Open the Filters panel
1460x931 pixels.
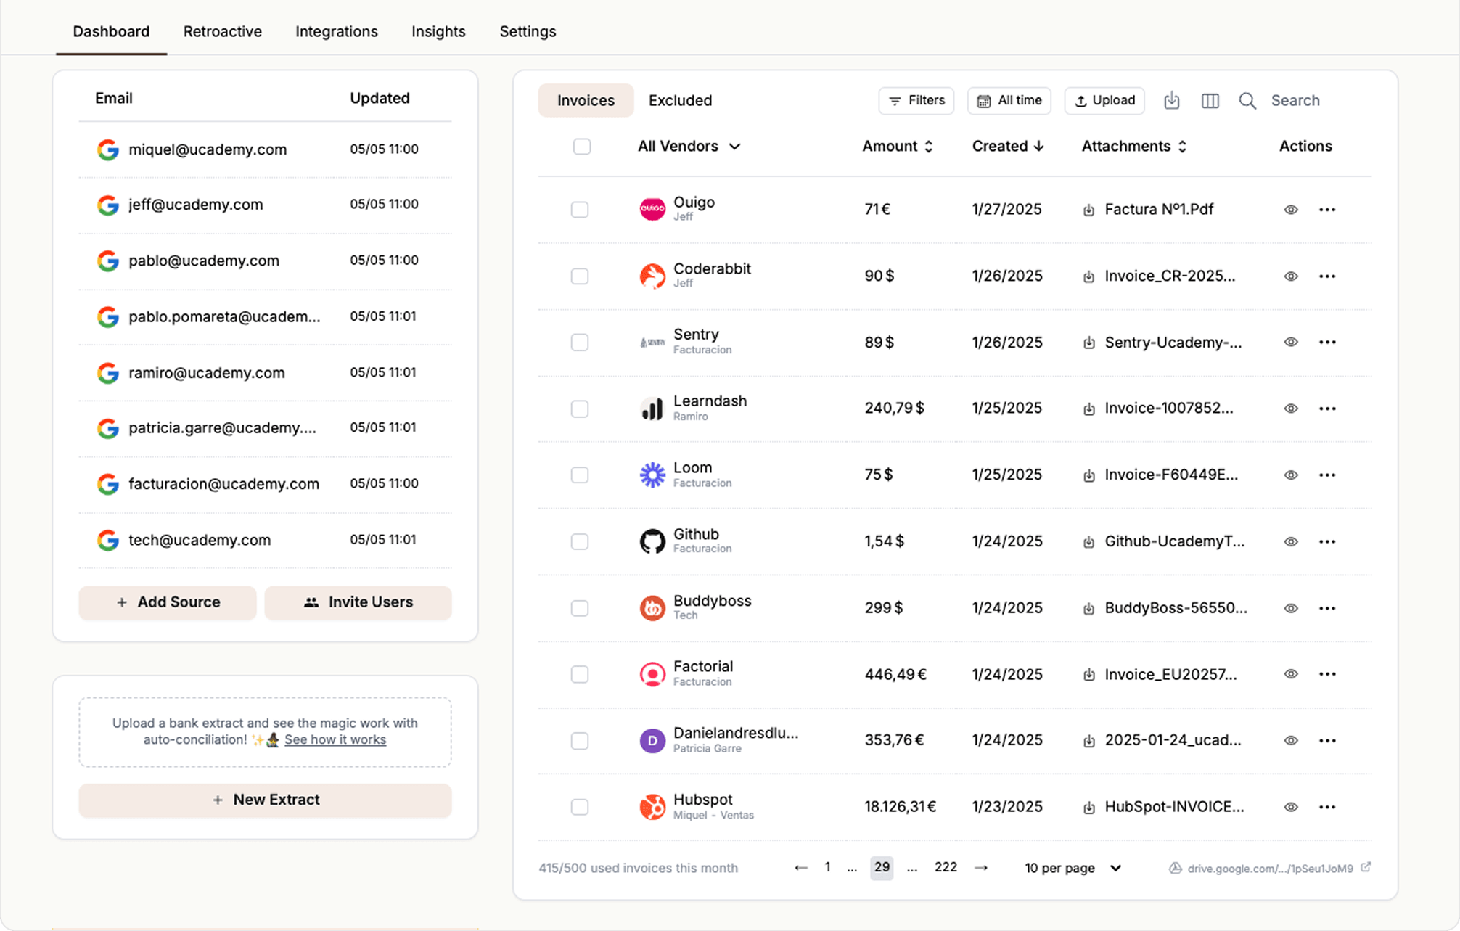tap(916, 100)
